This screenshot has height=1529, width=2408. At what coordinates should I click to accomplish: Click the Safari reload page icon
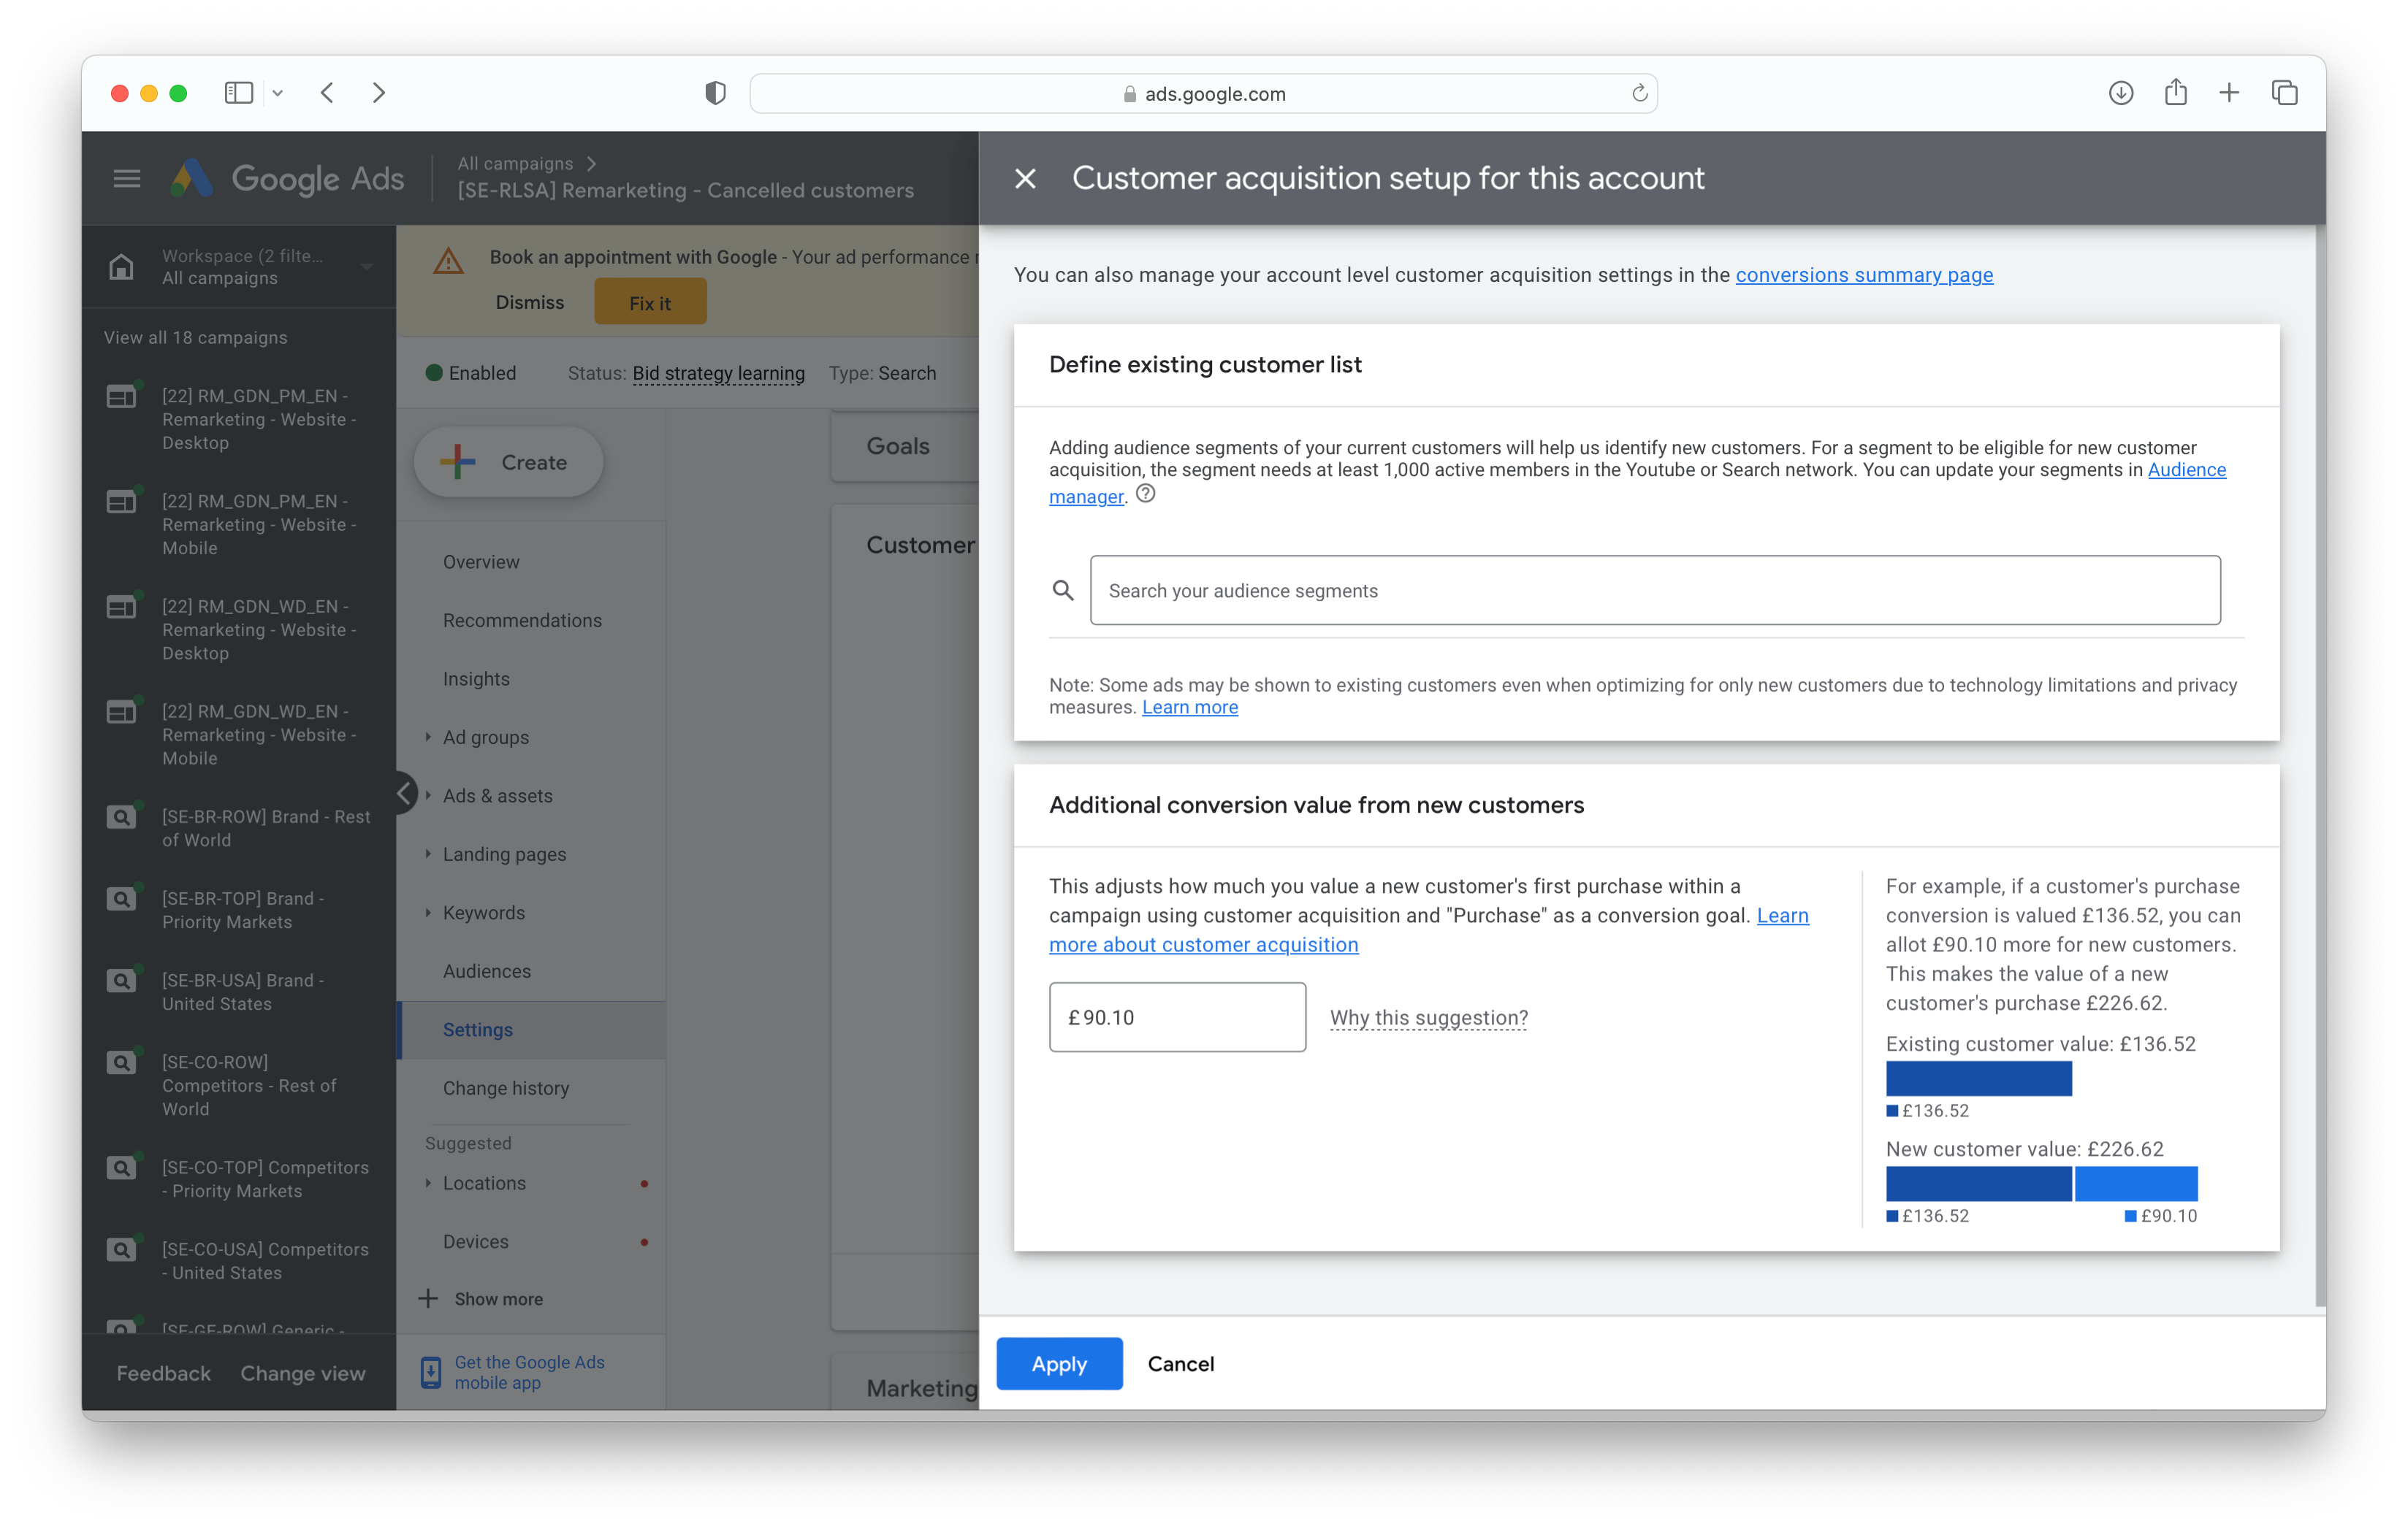coord(1639,93)
